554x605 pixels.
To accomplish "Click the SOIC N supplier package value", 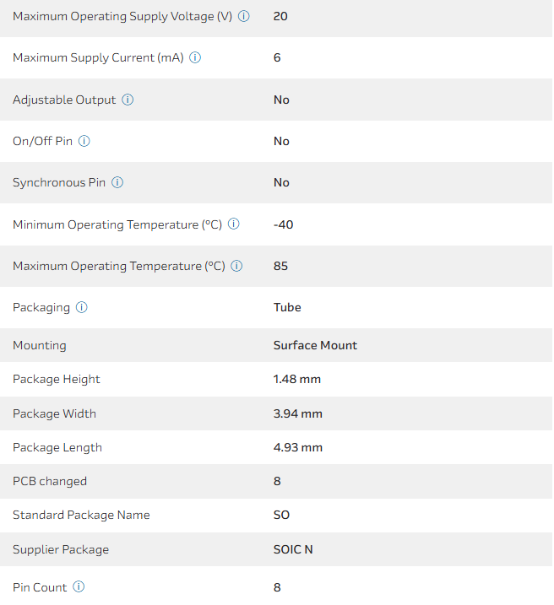I will [x=293, y=549].
